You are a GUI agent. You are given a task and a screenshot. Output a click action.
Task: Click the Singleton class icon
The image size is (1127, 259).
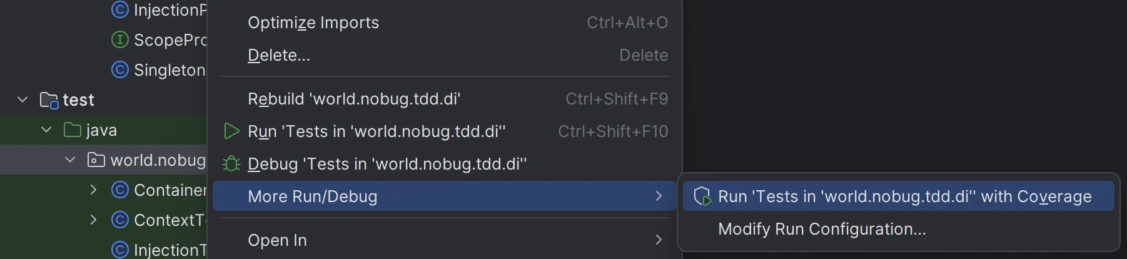coord(119,70)
